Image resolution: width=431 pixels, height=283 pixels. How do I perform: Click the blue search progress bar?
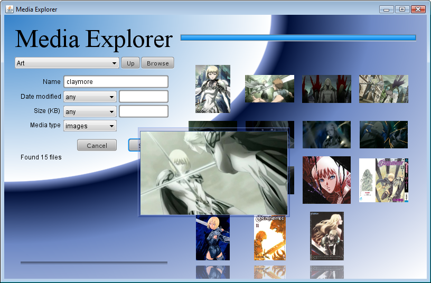click(298, 37)
